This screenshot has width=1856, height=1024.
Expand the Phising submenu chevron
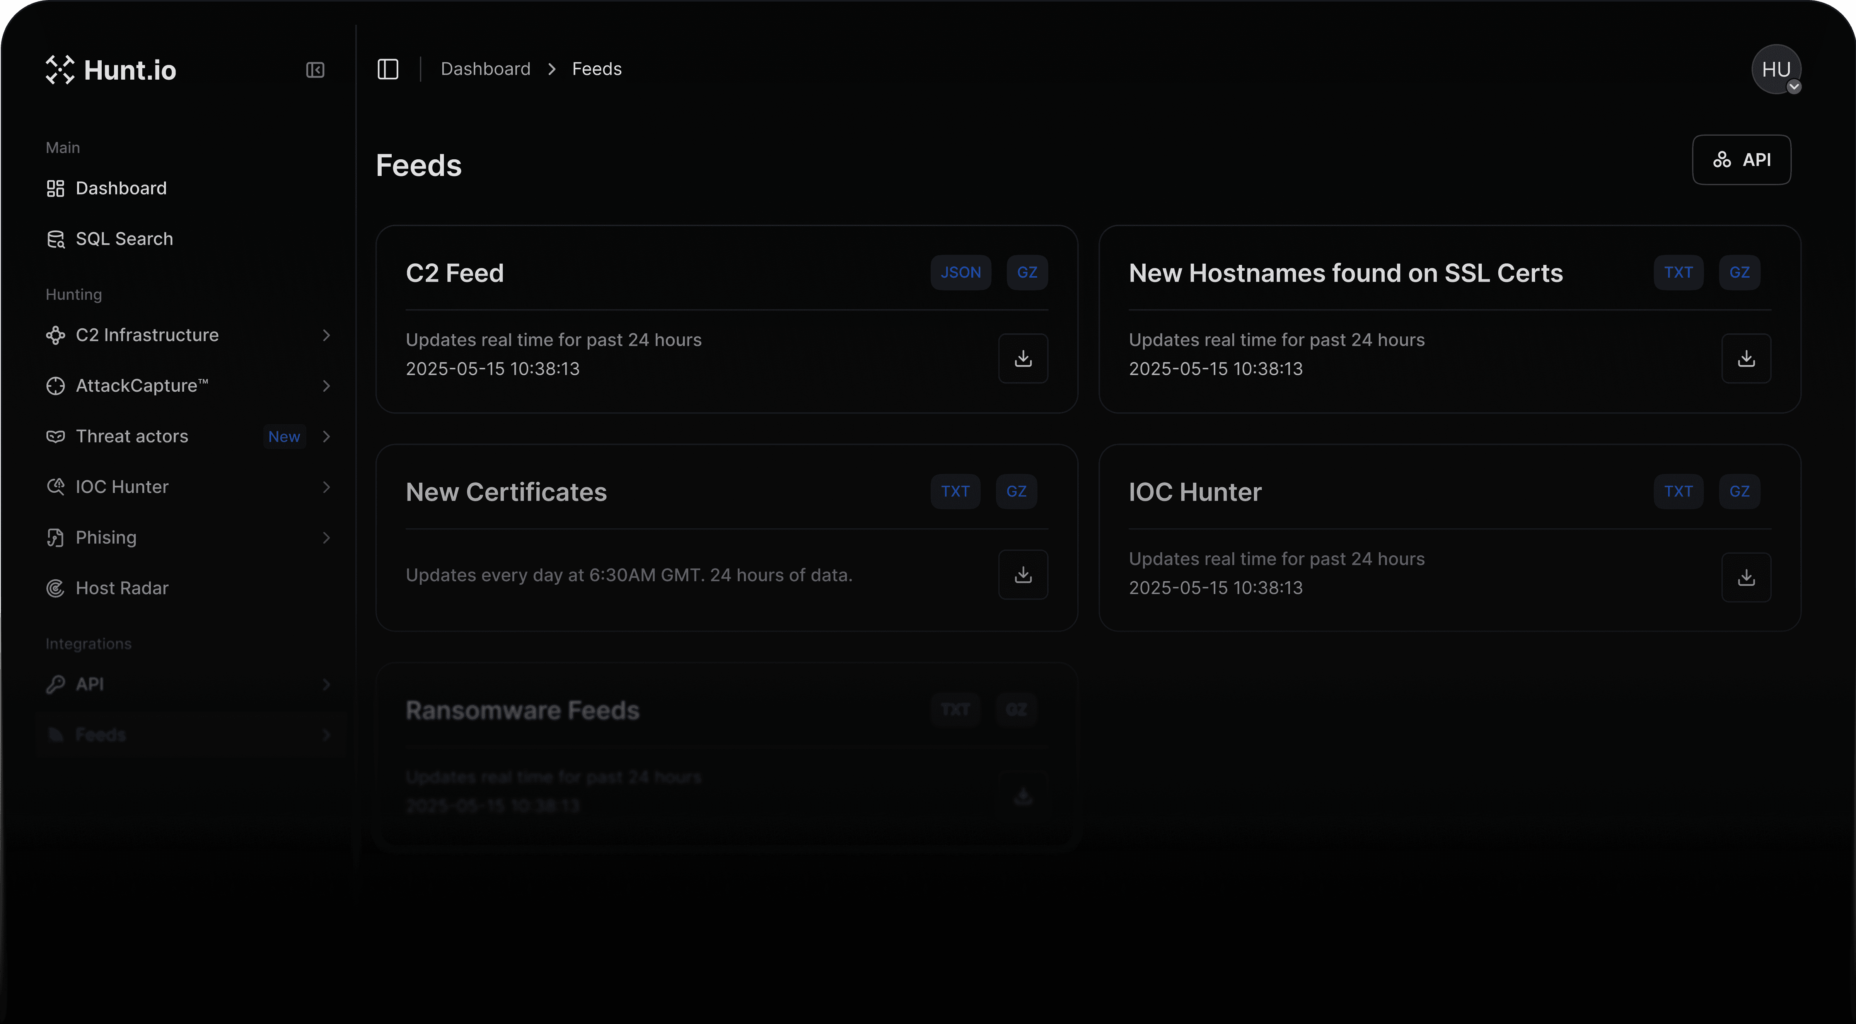(x=326, y=538)
